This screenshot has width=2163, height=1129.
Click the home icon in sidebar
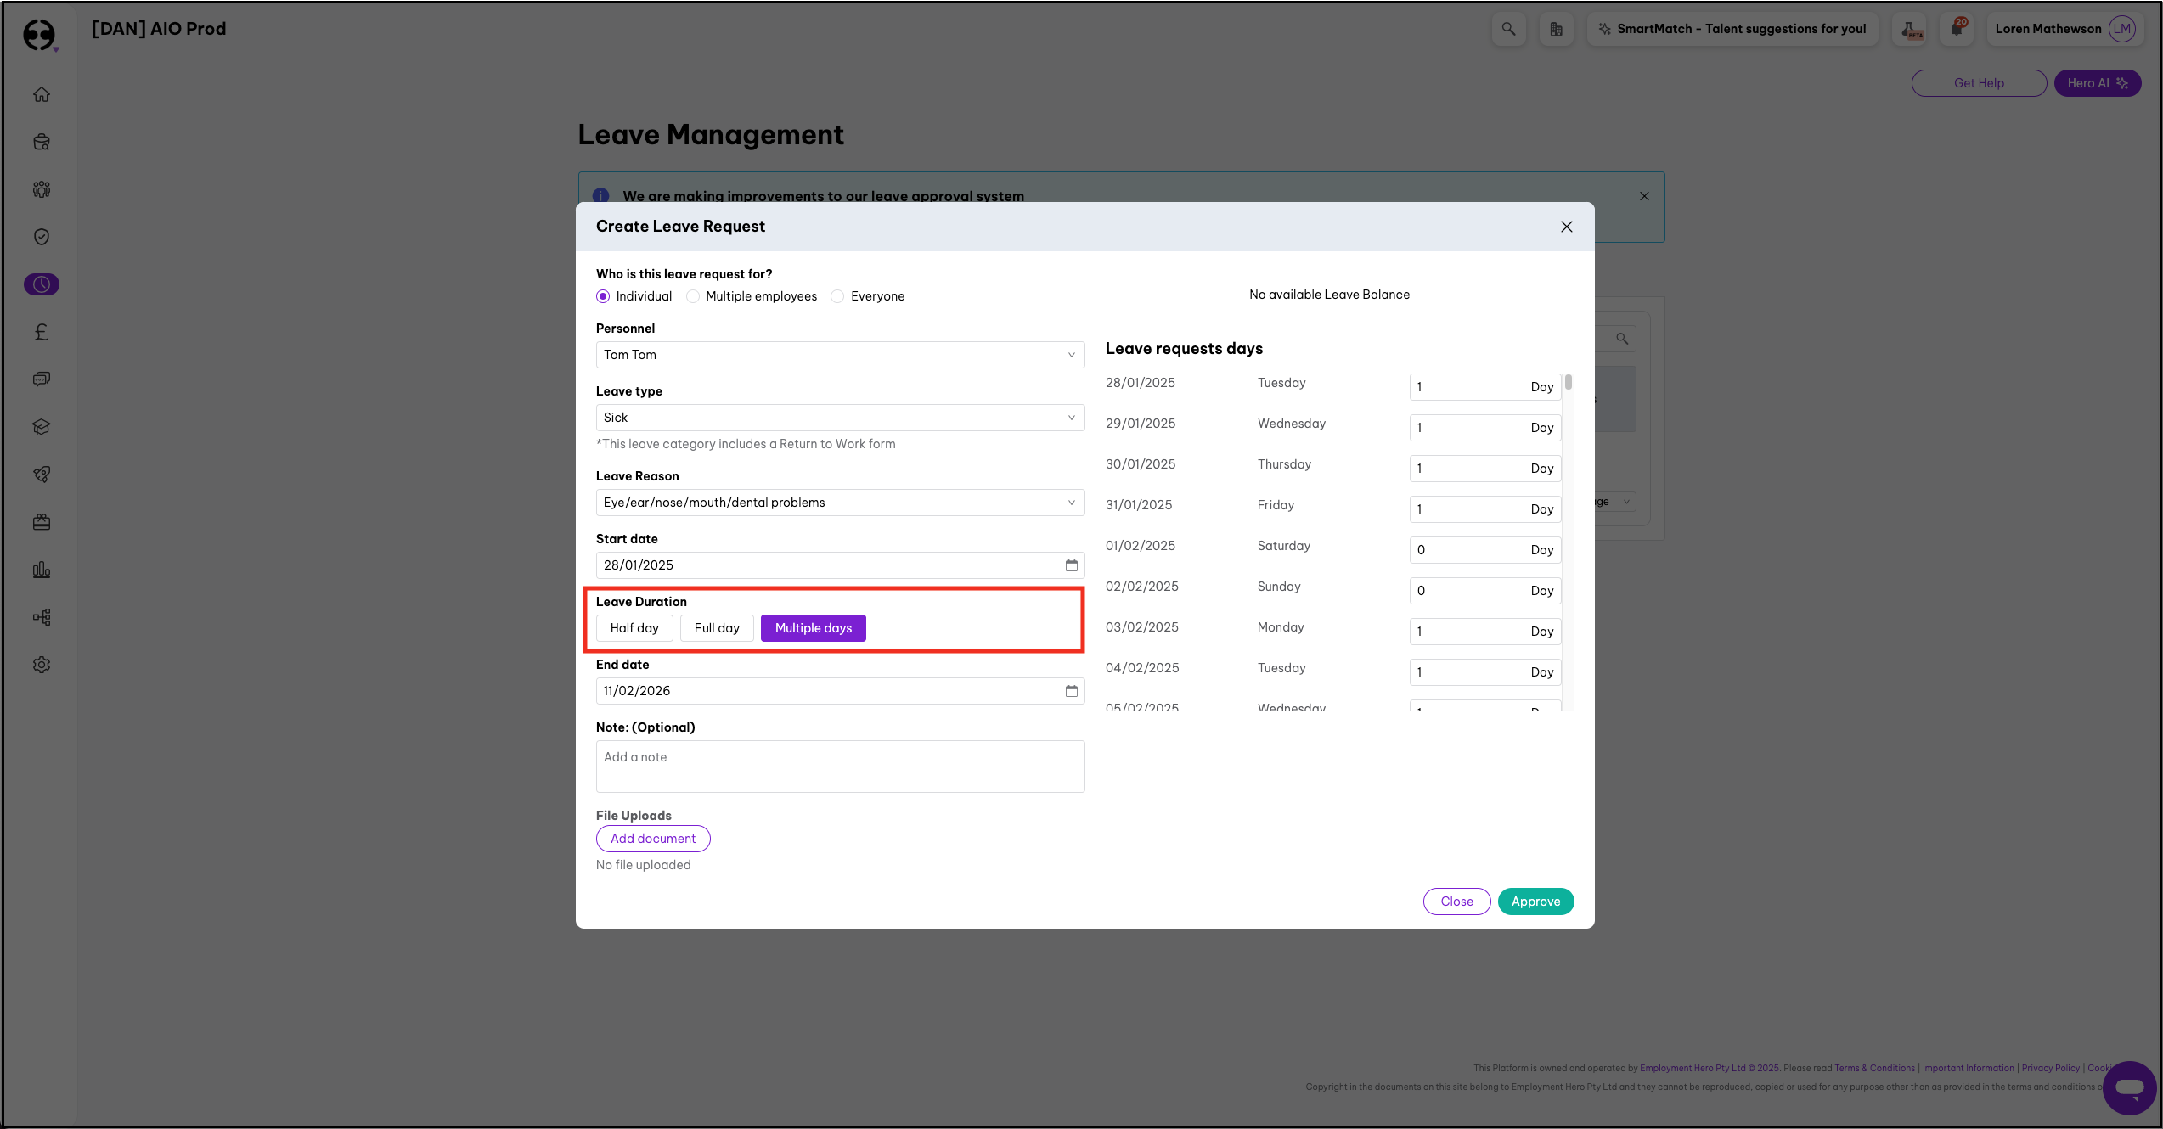click(x=42, y=94)
